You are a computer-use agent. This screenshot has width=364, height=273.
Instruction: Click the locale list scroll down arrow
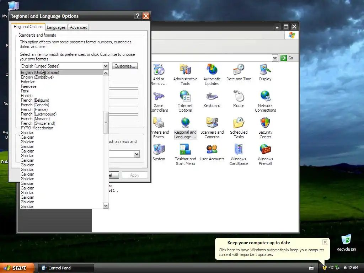[x=106, y=206]
